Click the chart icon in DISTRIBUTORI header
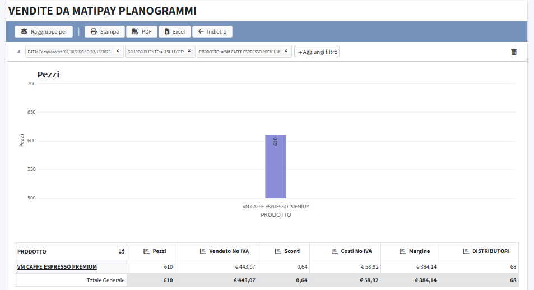Image resolution: width=534 pixels, height=290 pixels. click(x=466, y=251)
